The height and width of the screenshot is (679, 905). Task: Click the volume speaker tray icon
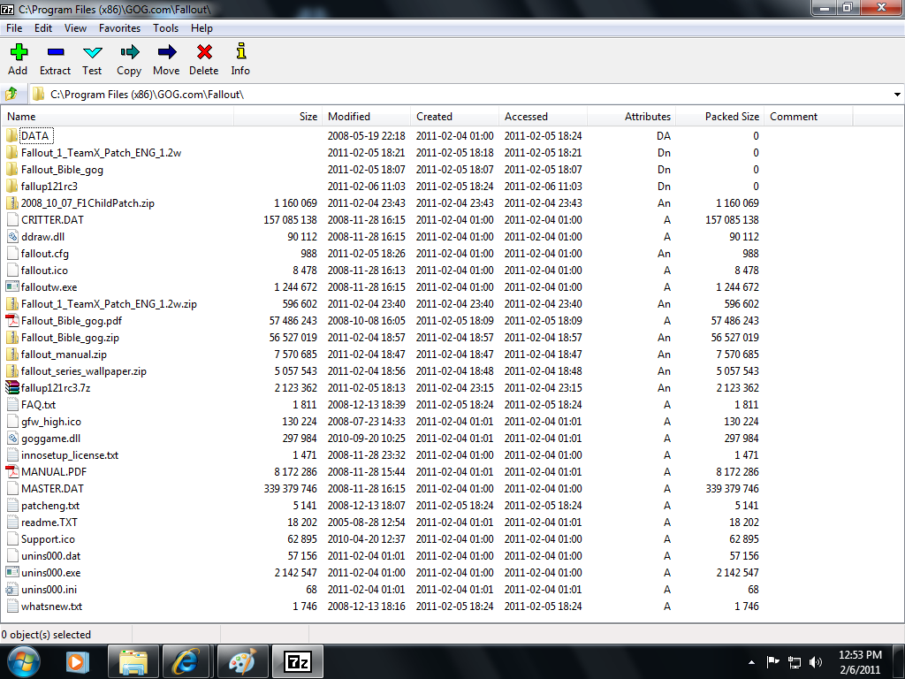click(x=816, y=662)
